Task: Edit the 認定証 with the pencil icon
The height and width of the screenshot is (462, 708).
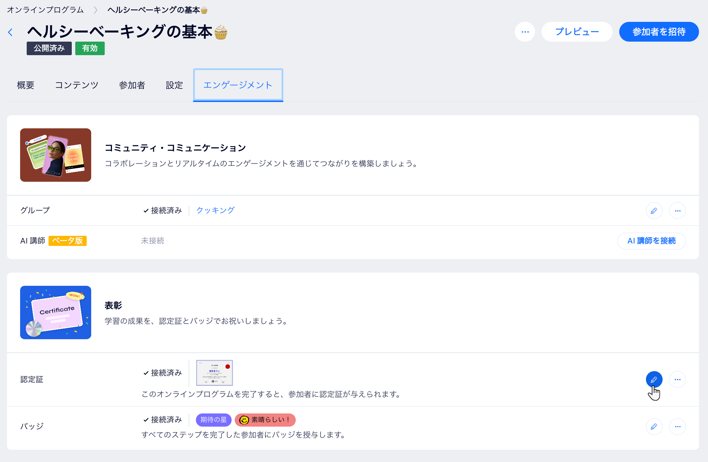Action: tap(654, 379)
